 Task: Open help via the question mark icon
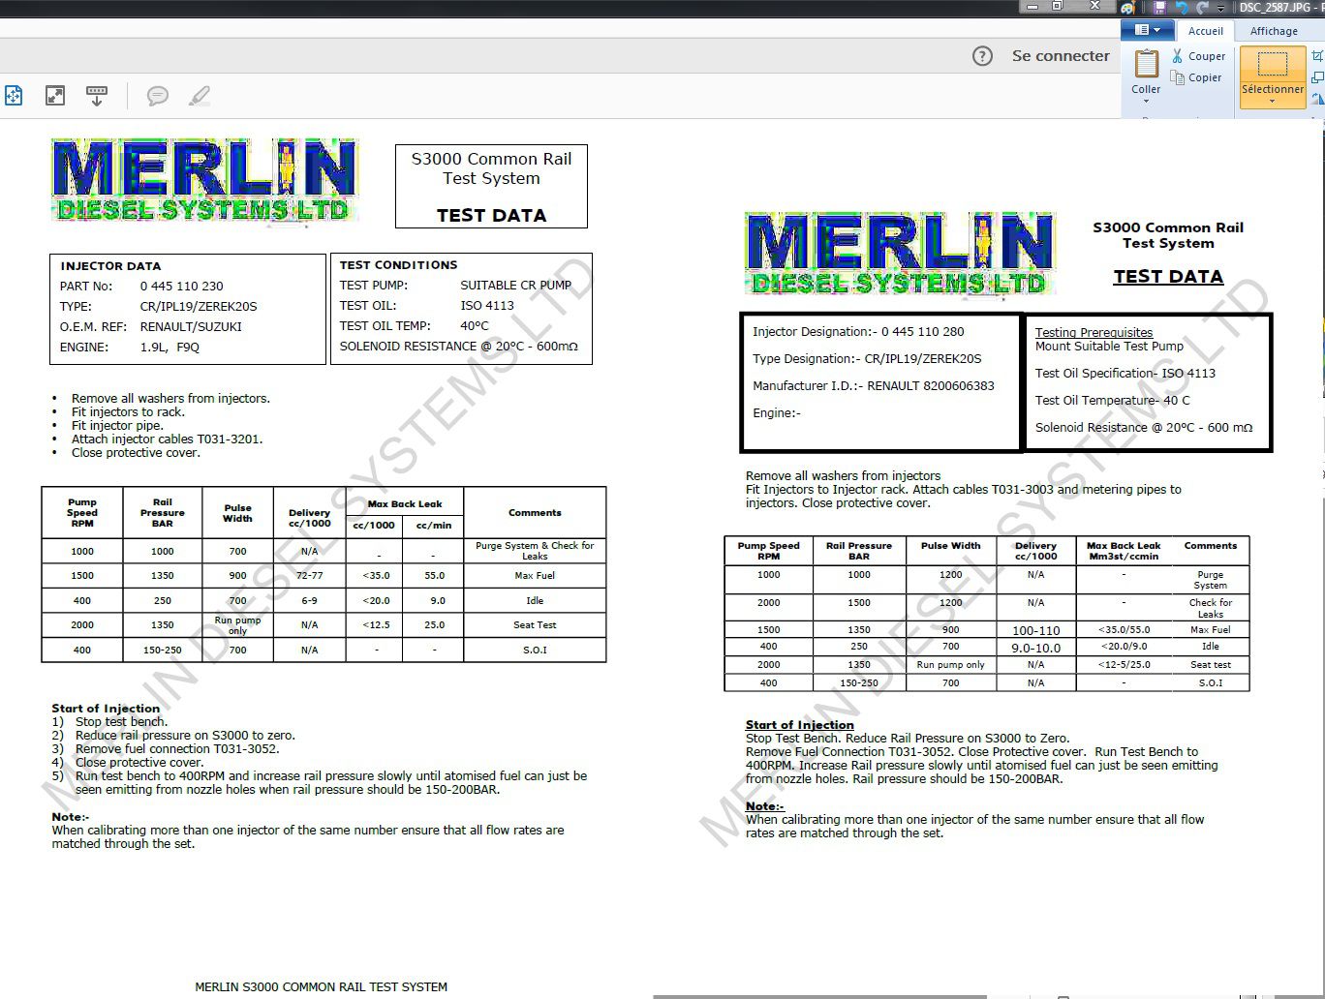[x=982, y=56]
